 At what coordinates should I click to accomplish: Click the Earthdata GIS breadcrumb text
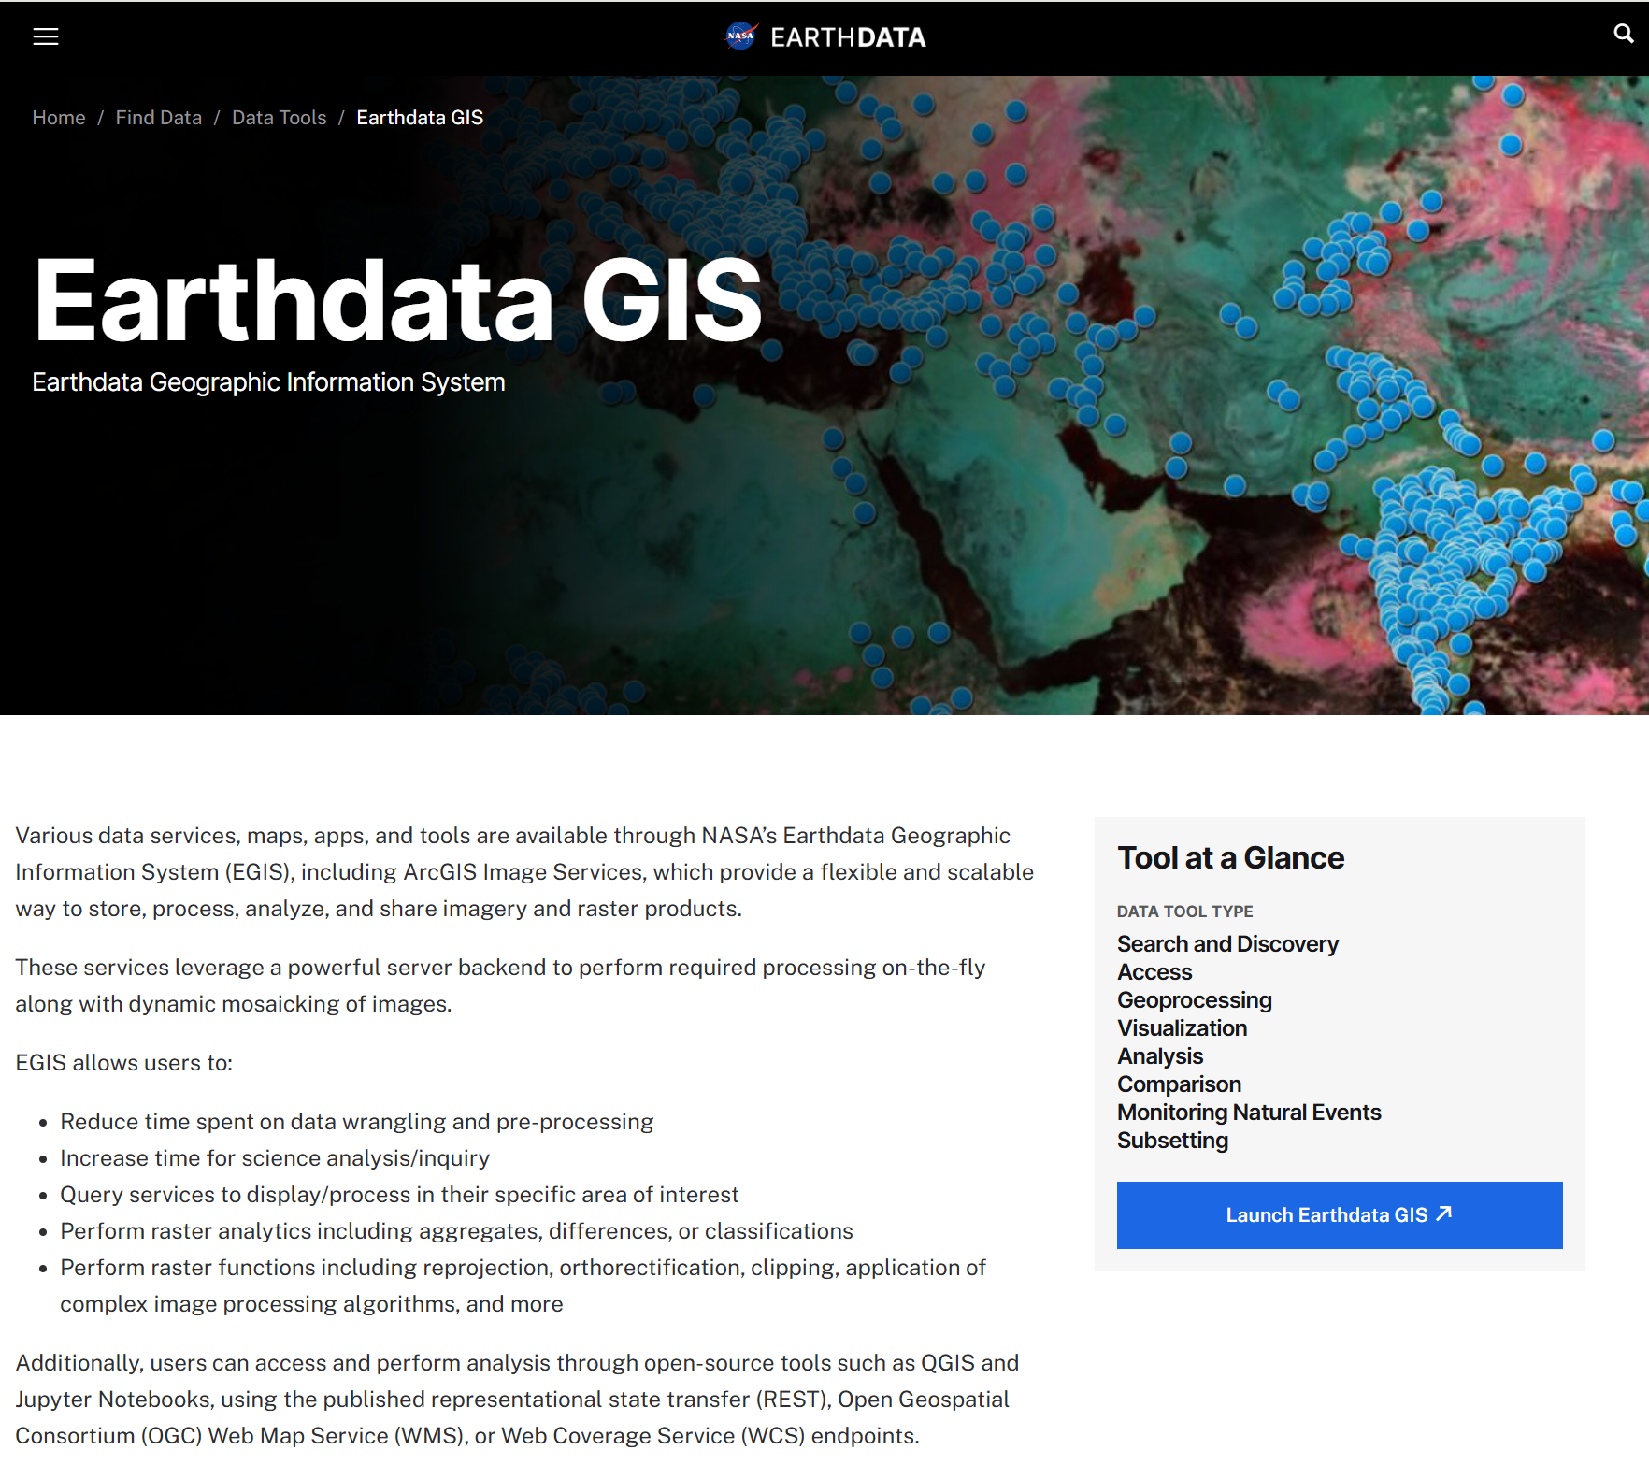coord(420,118)
